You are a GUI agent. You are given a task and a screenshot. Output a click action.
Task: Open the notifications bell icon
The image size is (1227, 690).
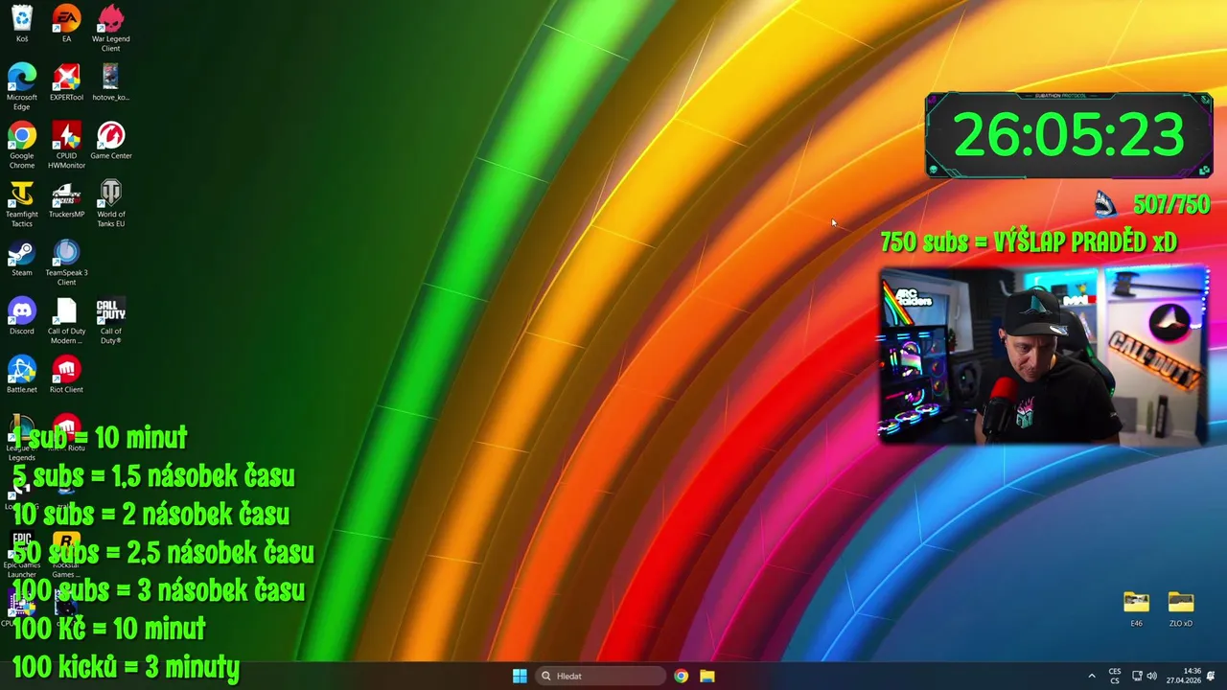click(x=1211, y=676)
